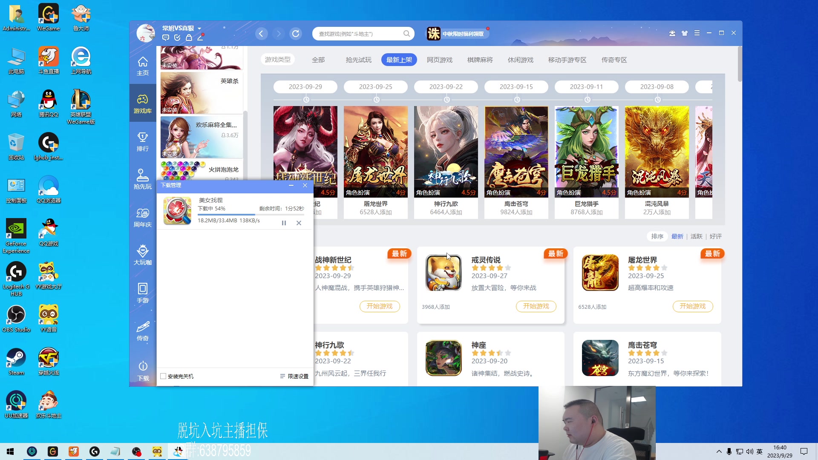
Task: Open the 神行九歌 game poster card
Action: (x=446, y=162)
